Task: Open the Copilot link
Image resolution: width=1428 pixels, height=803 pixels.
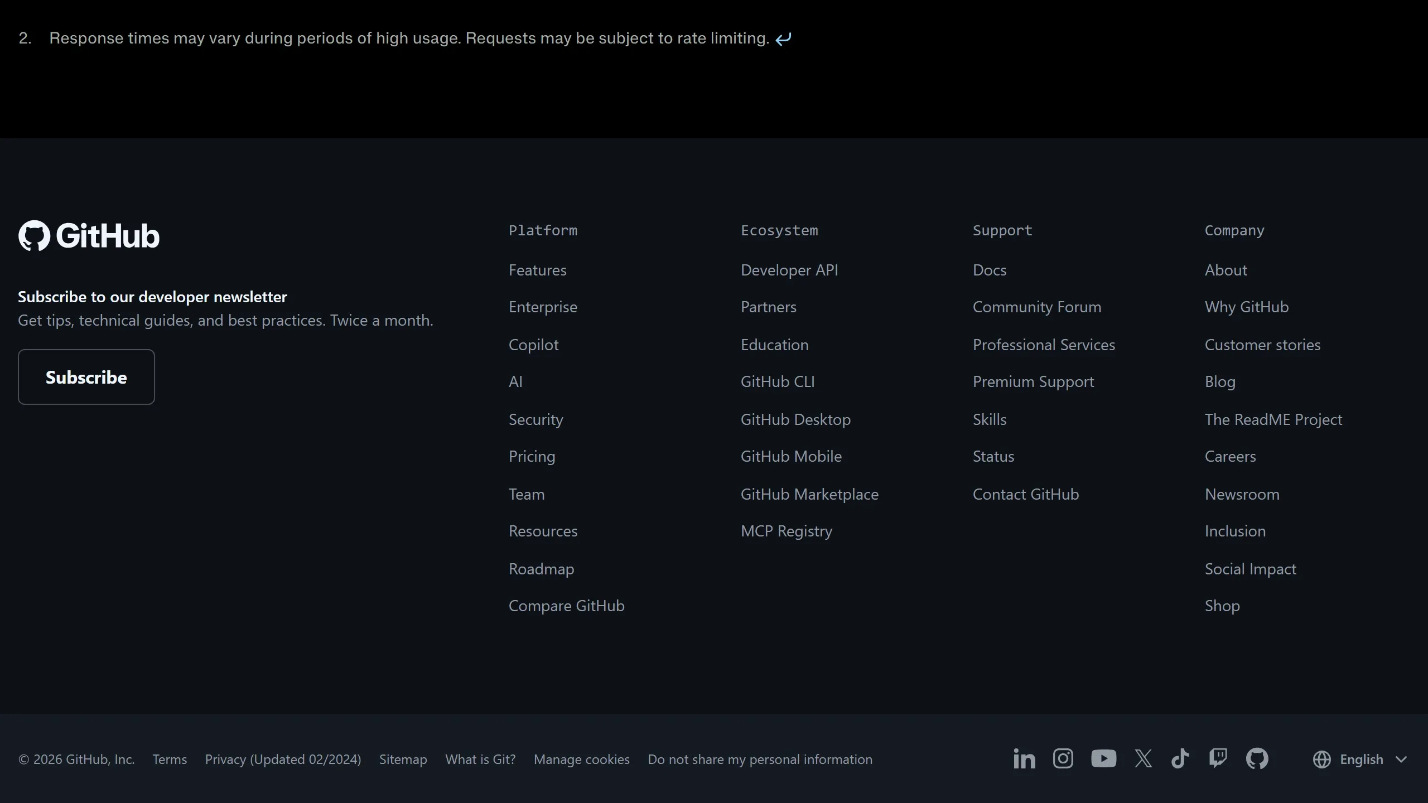Action: [533, 345]
